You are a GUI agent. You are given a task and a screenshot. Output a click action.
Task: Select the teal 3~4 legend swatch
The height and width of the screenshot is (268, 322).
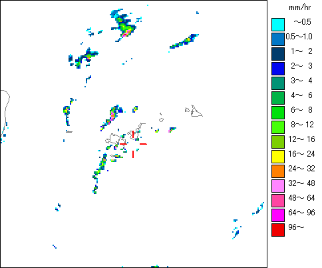tap(278, 83)
